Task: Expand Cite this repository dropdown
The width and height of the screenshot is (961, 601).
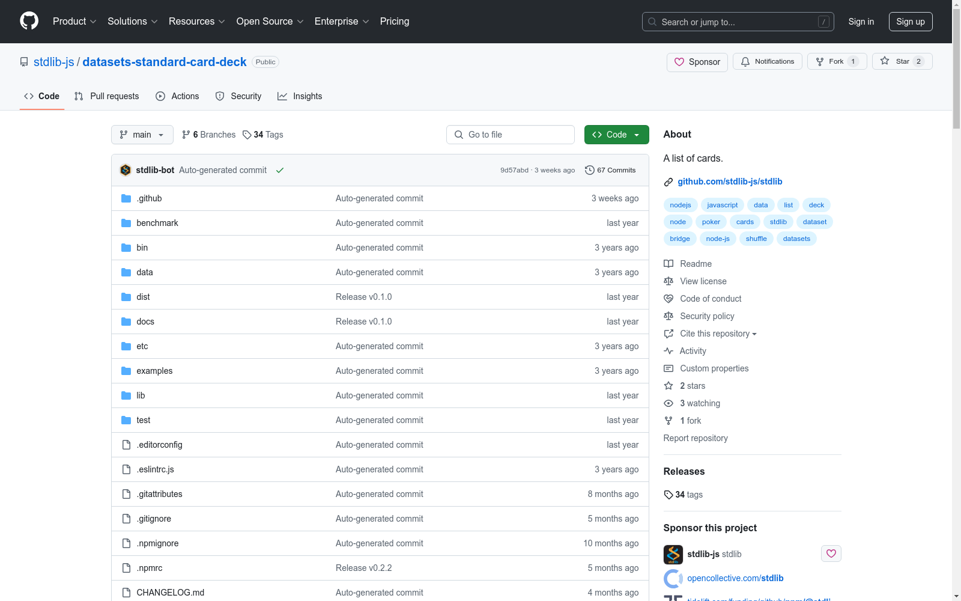Action: tap(718, 334)
